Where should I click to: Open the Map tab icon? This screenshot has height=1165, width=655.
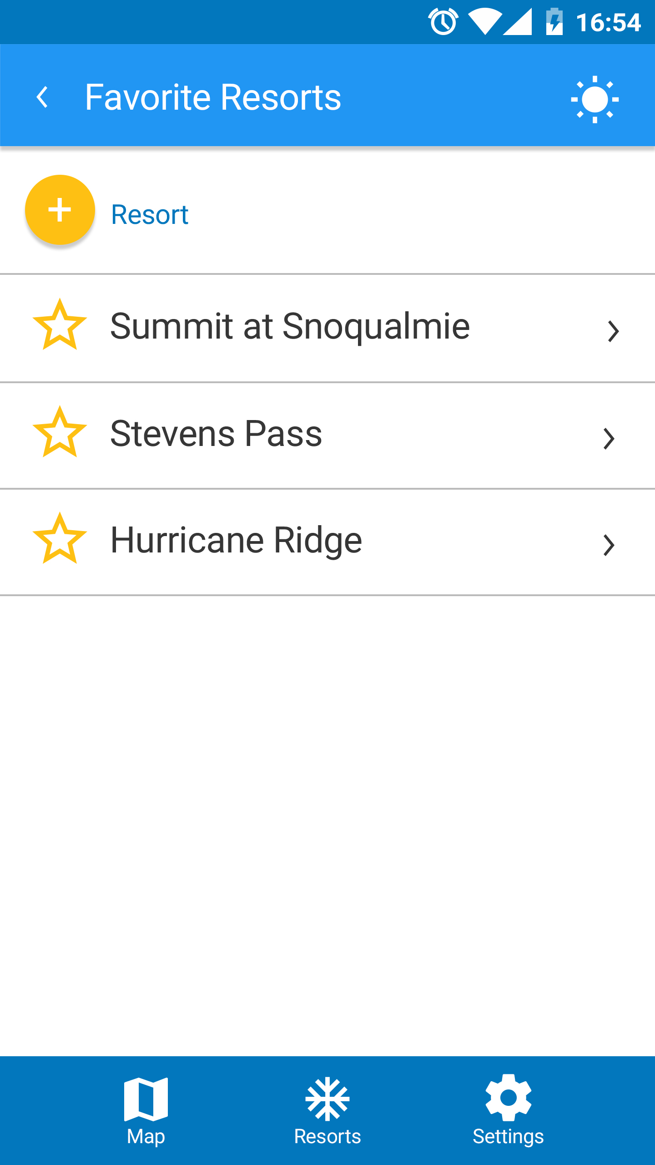click(x=146, y=1099)
